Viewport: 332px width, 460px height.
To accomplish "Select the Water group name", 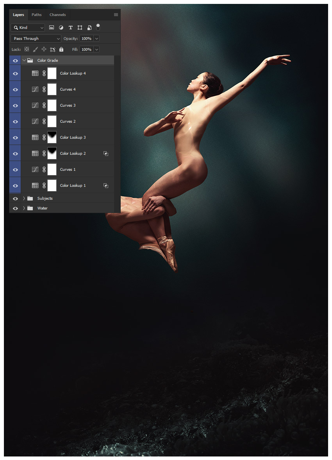I will [x=42, y=208].
